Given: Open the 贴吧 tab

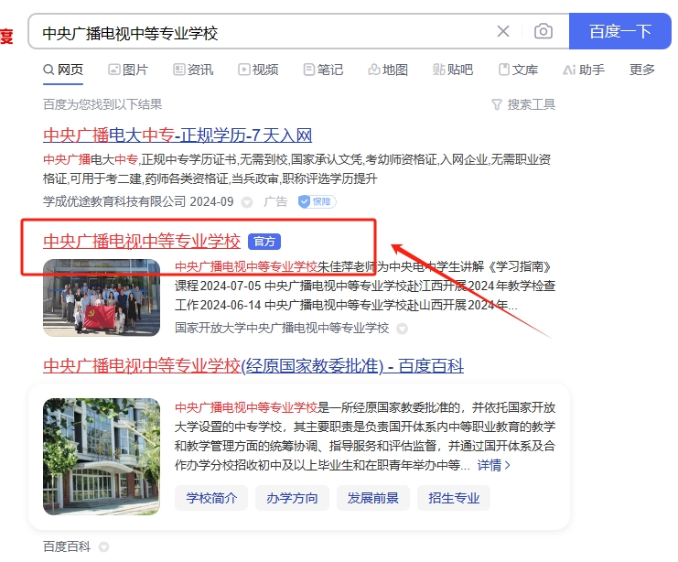Looking at the screenshot, I should pyautogui.click(x=453, y=70).
